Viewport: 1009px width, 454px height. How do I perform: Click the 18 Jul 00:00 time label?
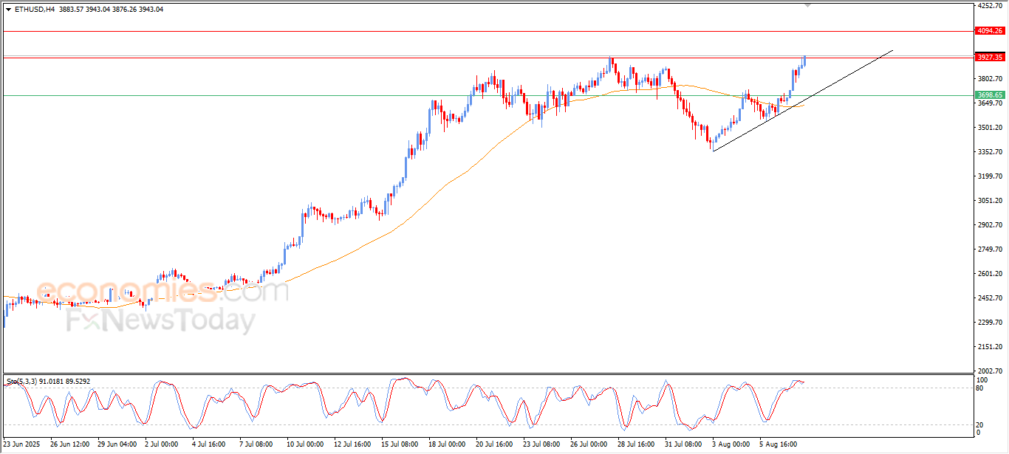coord(448,444)
